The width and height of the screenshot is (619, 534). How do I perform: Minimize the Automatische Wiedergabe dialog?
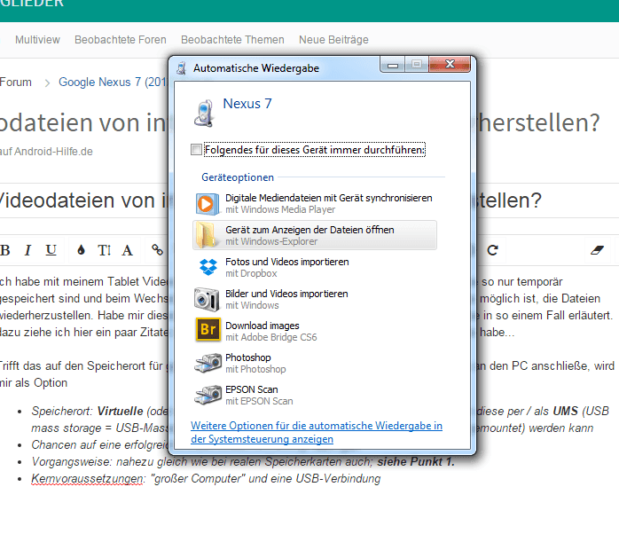(393, 65)
